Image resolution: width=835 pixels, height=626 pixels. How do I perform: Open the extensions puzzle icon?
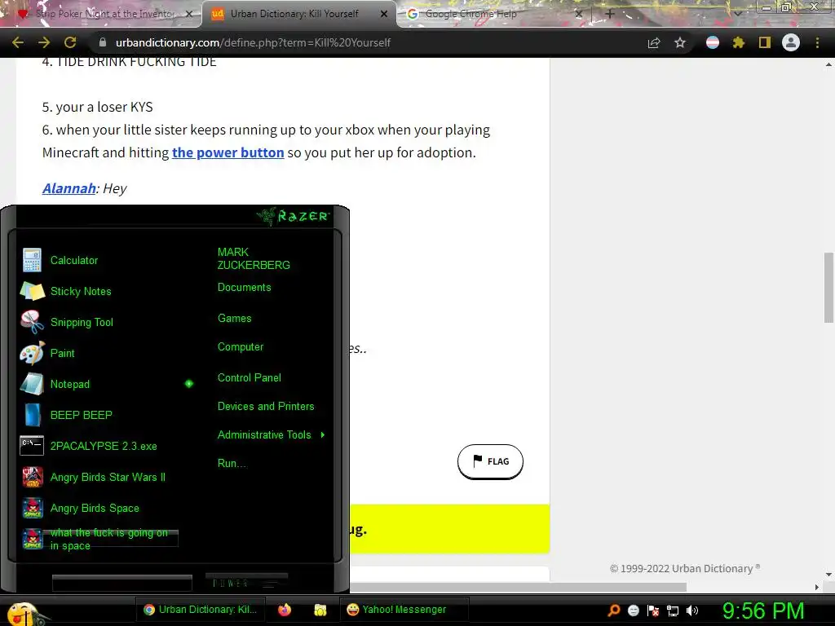[738, 42]
